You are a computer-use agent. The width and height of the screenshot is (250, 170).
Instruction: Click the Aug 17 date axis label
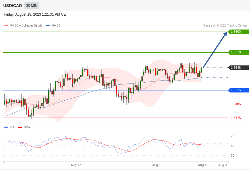[76, 165]
